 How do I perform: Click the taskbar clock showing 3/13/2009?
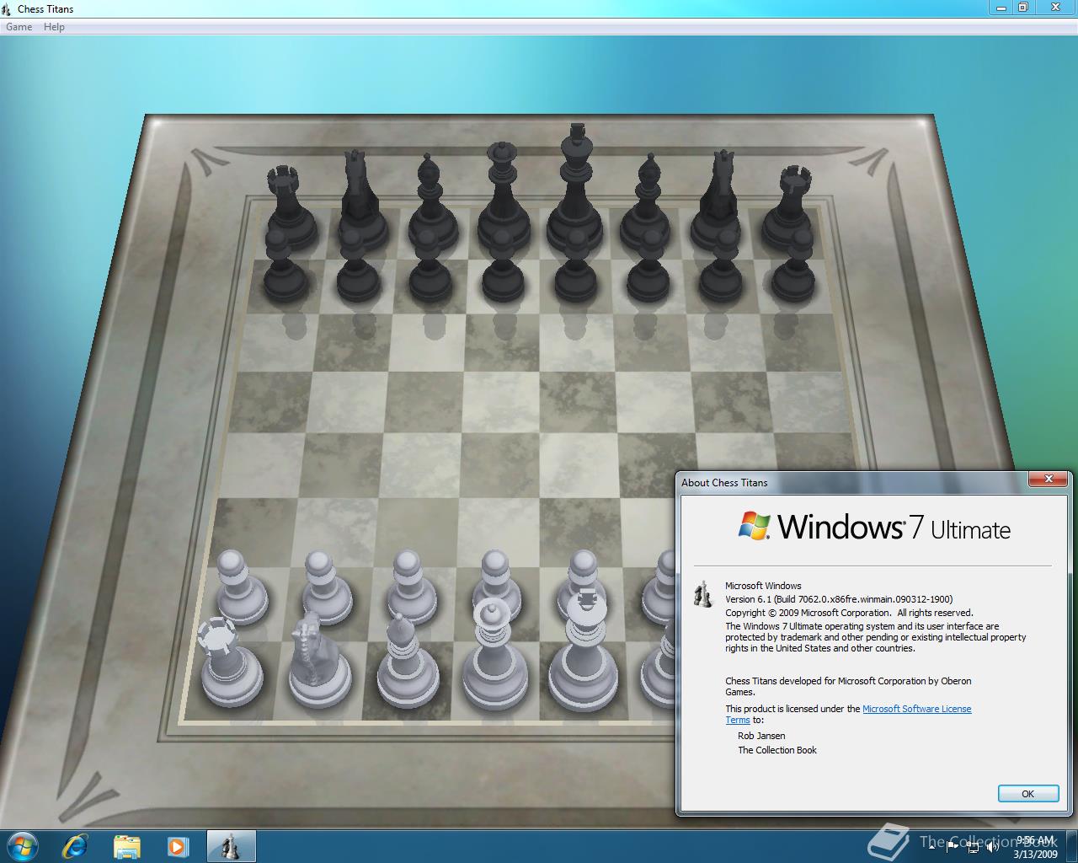[x=1035, y=847]
